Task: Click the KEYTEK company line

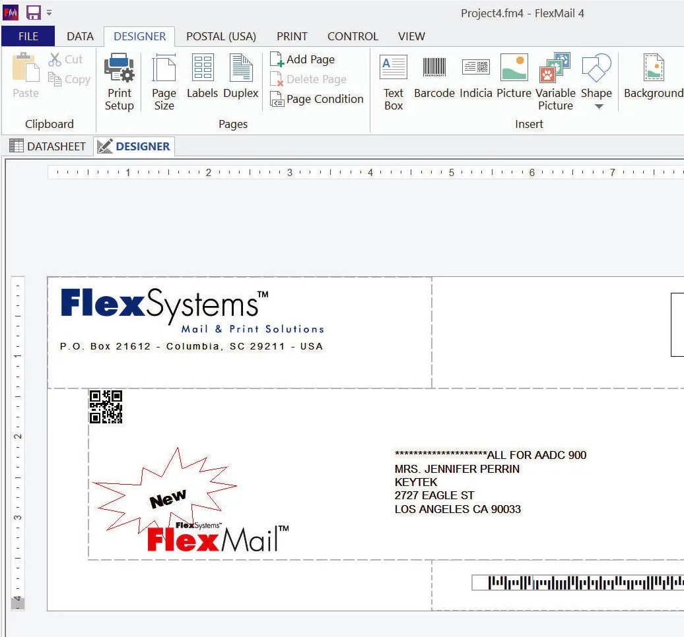Action: click(416, 482)
